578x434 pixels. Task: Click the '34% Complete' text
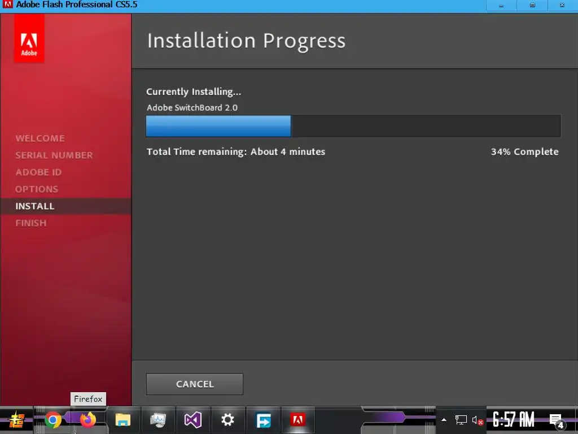click(524, 151)
